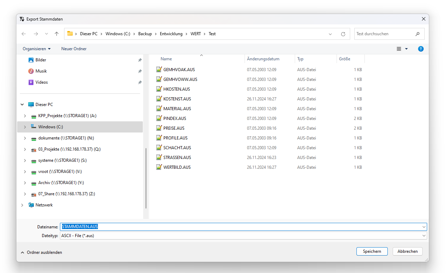Click the Abbrechen button
The width and height of the screenshot is (447, 273).
(407, 251)
